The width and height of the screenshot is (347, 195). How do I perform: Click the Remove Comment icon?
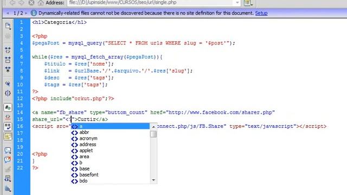click(8, 160)
